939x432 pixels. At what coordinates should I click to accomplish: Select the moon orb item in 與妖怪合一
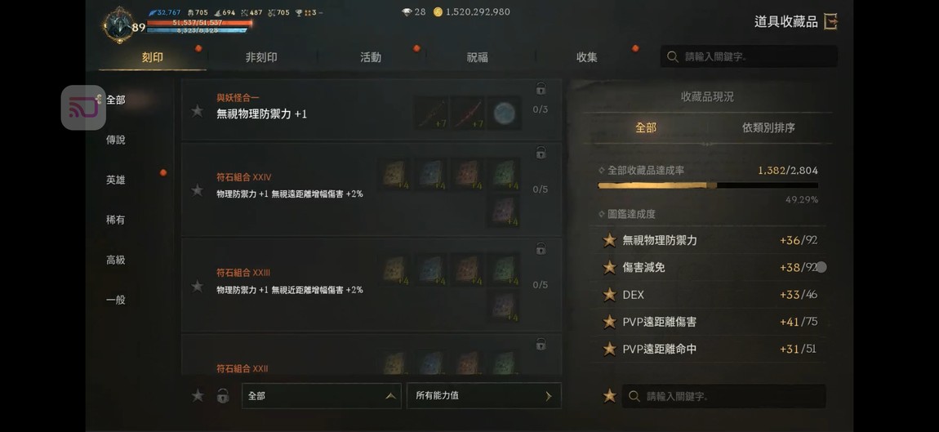[505, 113]
